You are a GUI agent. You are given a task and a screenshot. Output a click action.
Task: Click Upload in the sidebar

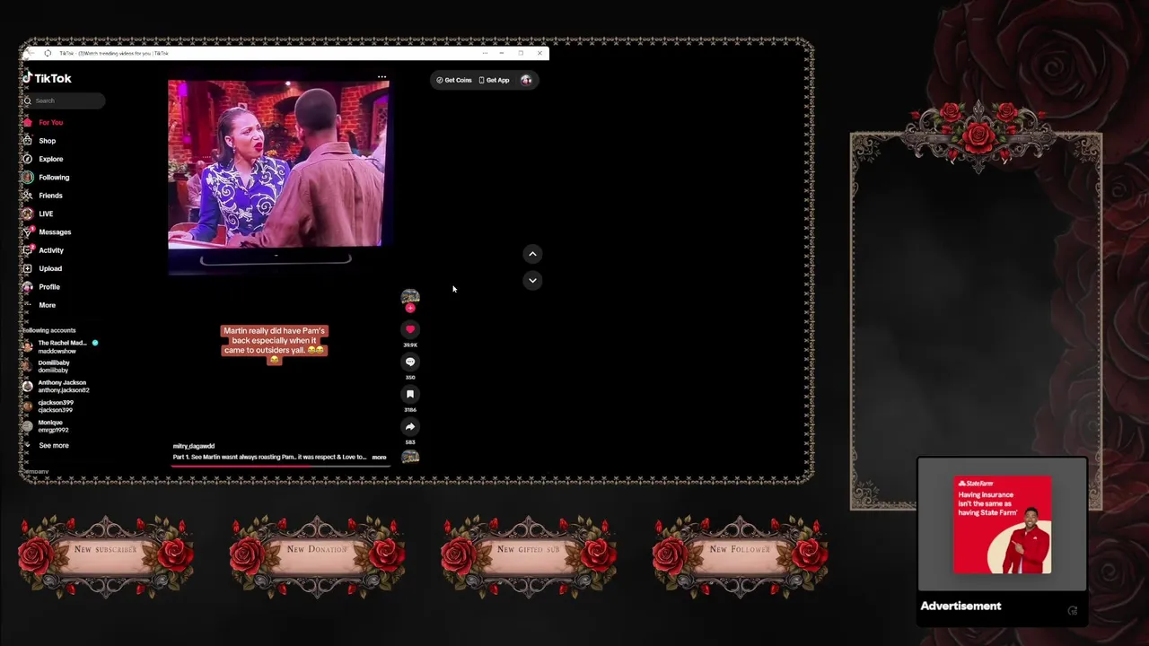[42, 268]
